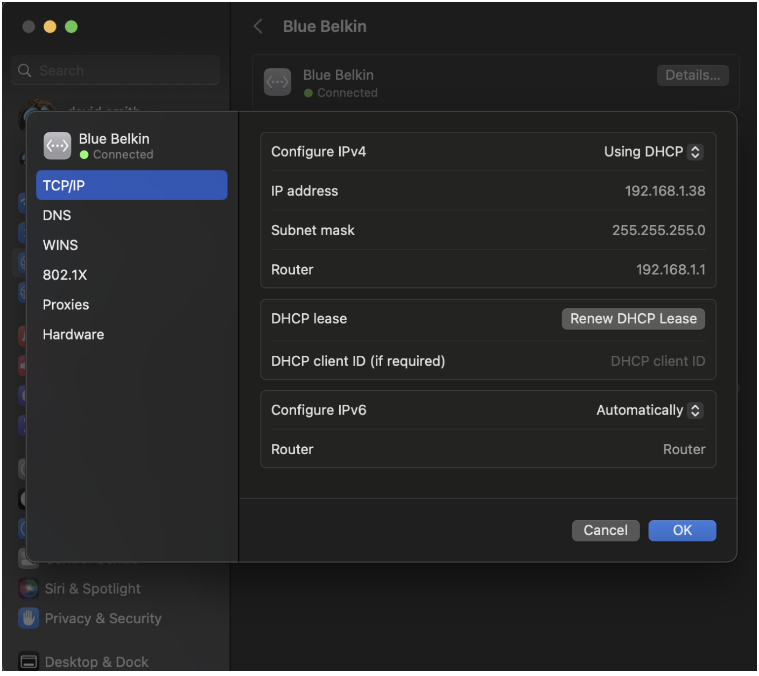
Task: Switch to the Proxies tab
Action: click(66, 305)
